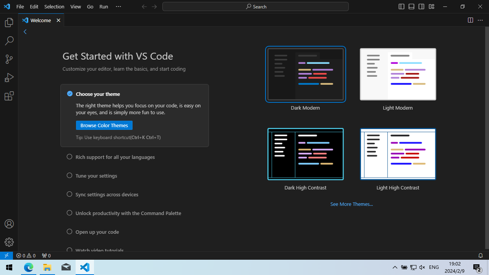Open the View menu
This screenshot has height=275, width=489.
[76, 6]
